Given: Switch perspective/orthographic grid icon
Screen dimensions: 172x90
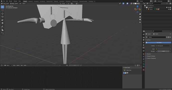Looking at the screenshot, I should tap(140, 22).
